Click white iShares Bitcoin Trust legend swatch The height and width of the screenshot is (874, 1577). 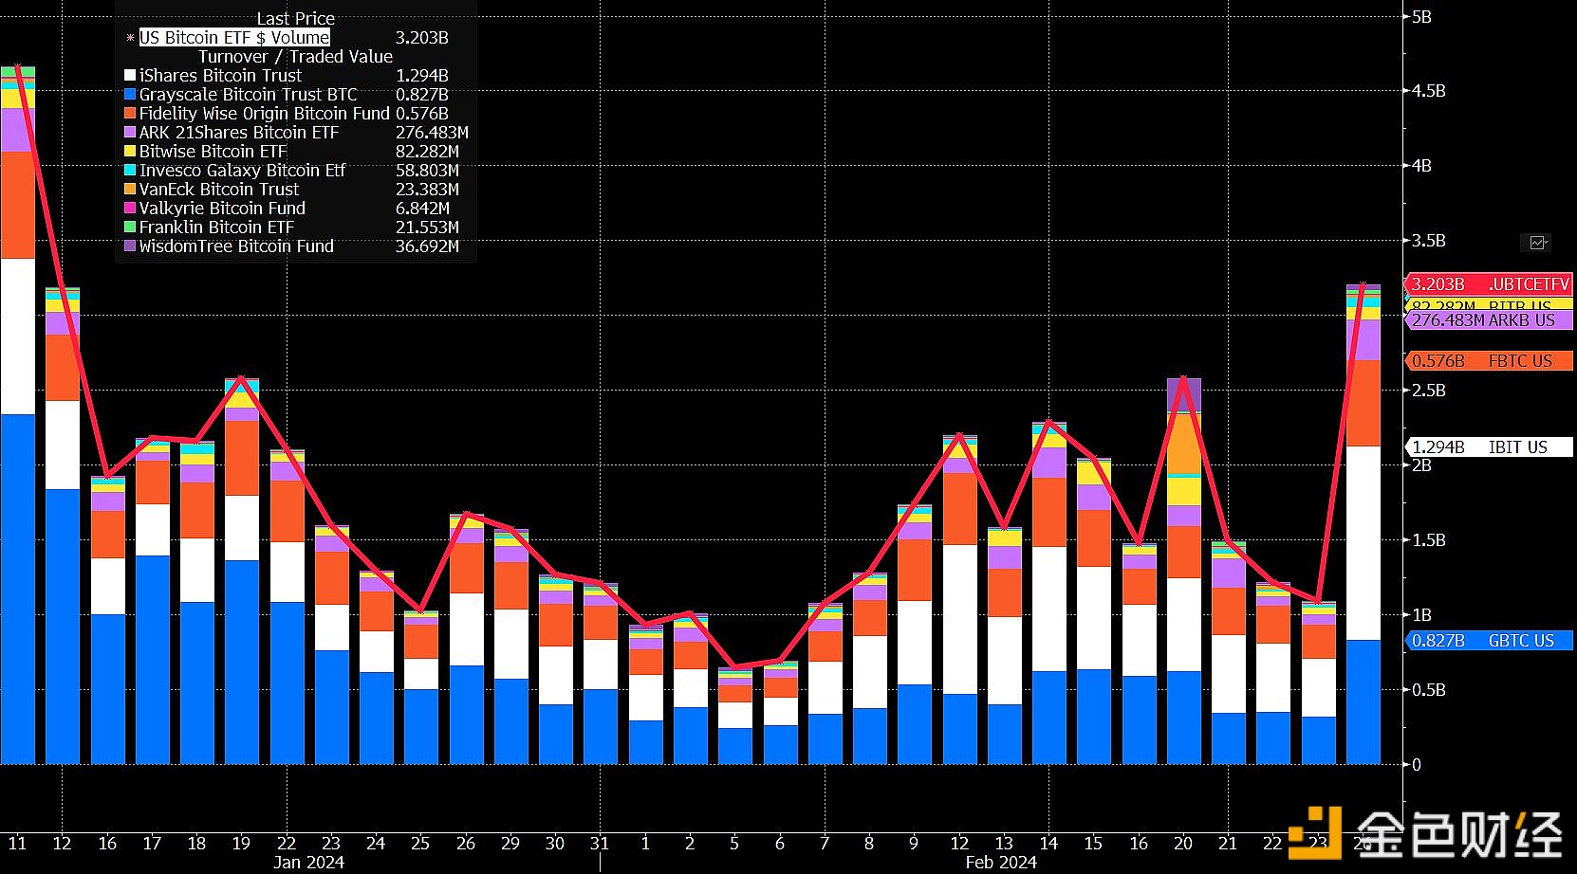pos(130,75)
